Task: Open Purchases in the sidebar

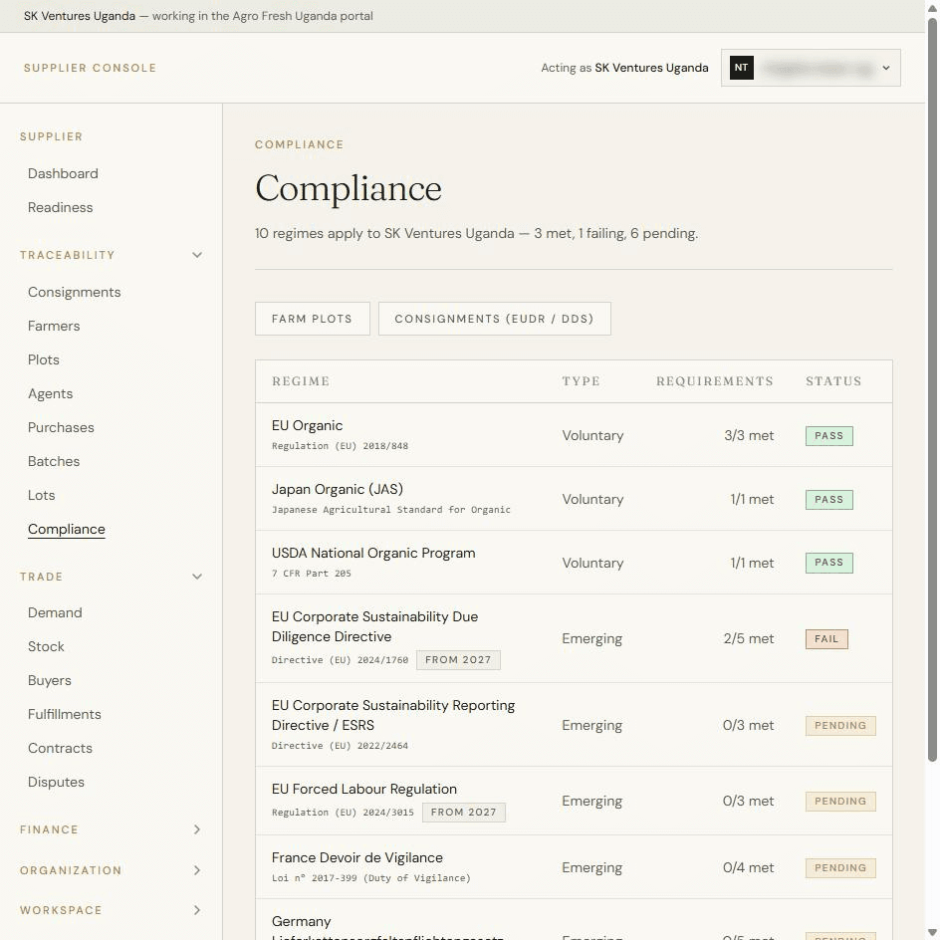Action: click(x=61, y=427)
